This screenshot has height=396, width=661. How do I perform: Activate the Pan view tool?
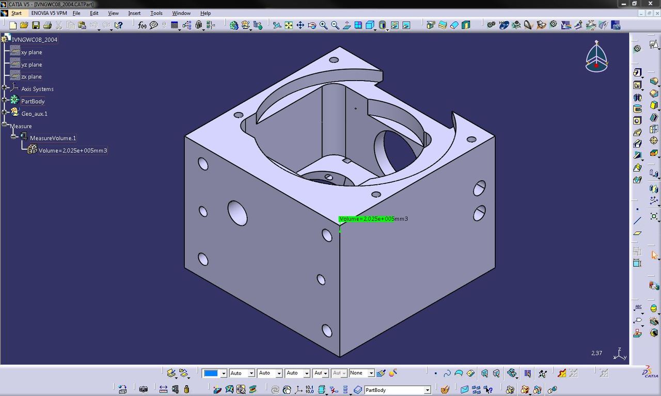[x=300, y=25]
